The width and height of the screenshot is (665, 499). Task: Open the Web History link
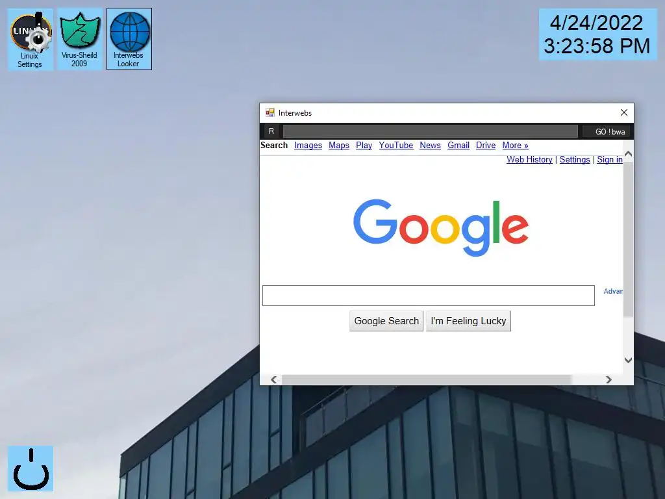[529, 160]
